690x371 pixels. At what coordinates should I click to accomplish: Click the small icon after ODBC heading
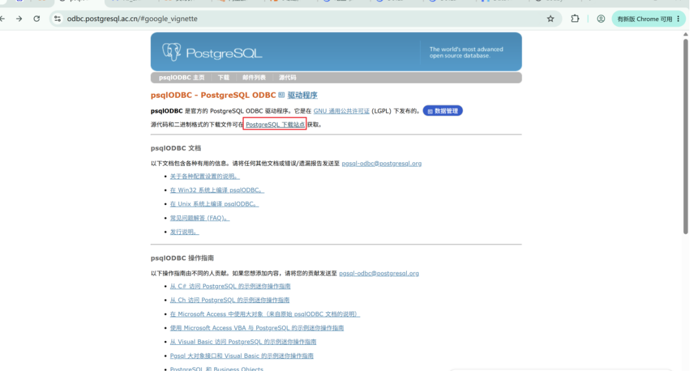click(x=281, y=95)
